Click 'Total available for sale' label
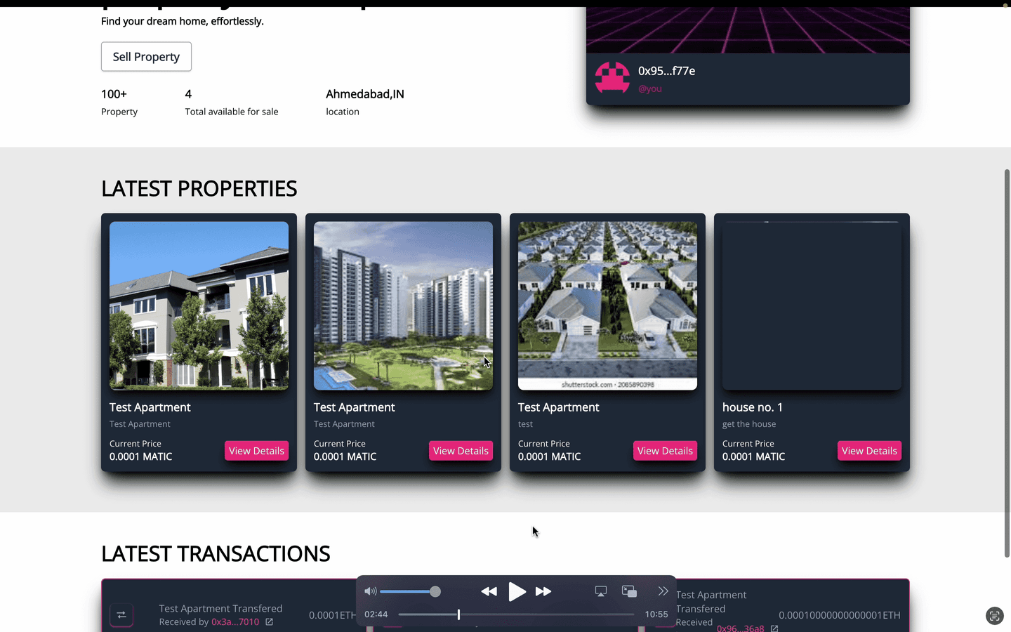1011x632 pixels. (232, 112)
